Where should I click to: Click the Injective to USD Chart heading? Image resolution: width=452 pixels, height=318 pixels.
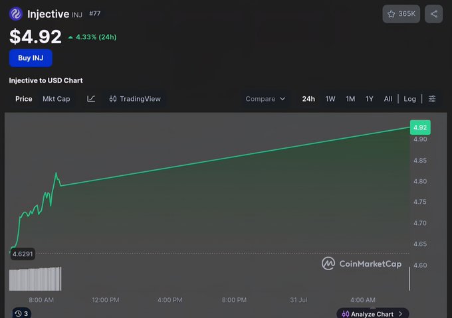pos(46,80)
